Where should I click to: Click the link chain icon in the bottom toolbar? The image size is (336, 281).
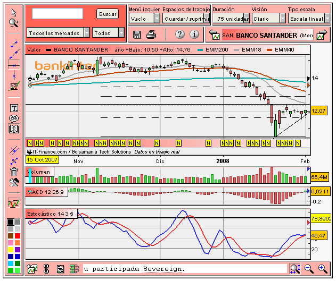pyautogui.click(x=46, y=269)
